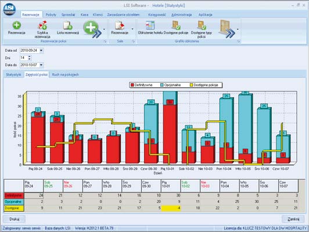Image resolution: width=309 pixels, height=232 pixels.
Task: Click yellow Dostępne pokoje legend swatch
Action: click(x=191, y=85)
